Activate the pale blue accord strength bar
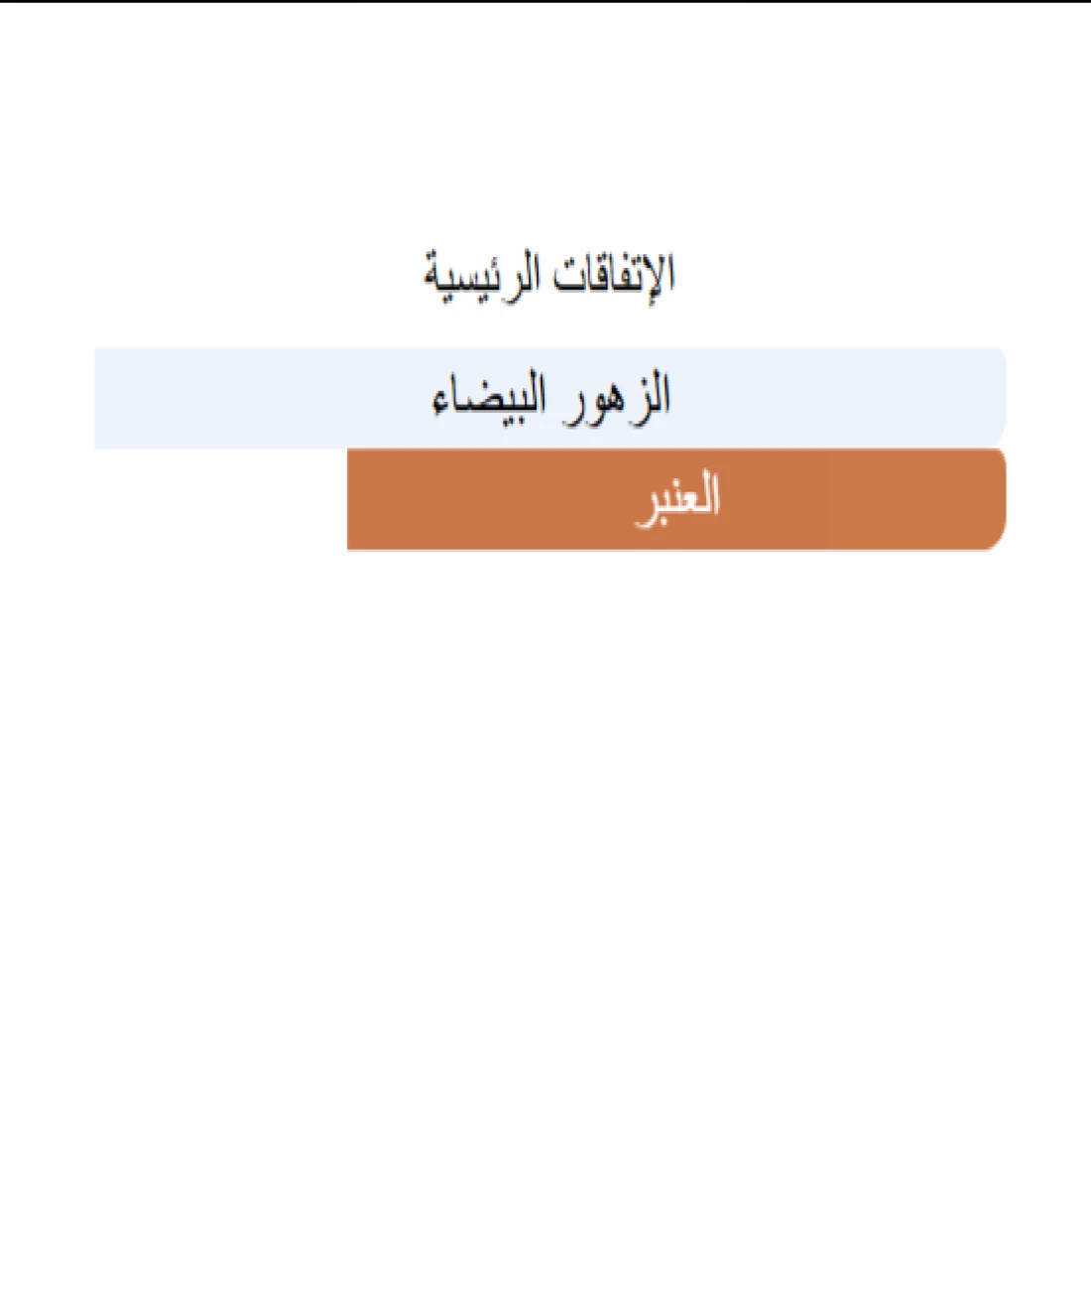1091x1290 pixels. tap(549, 398)
